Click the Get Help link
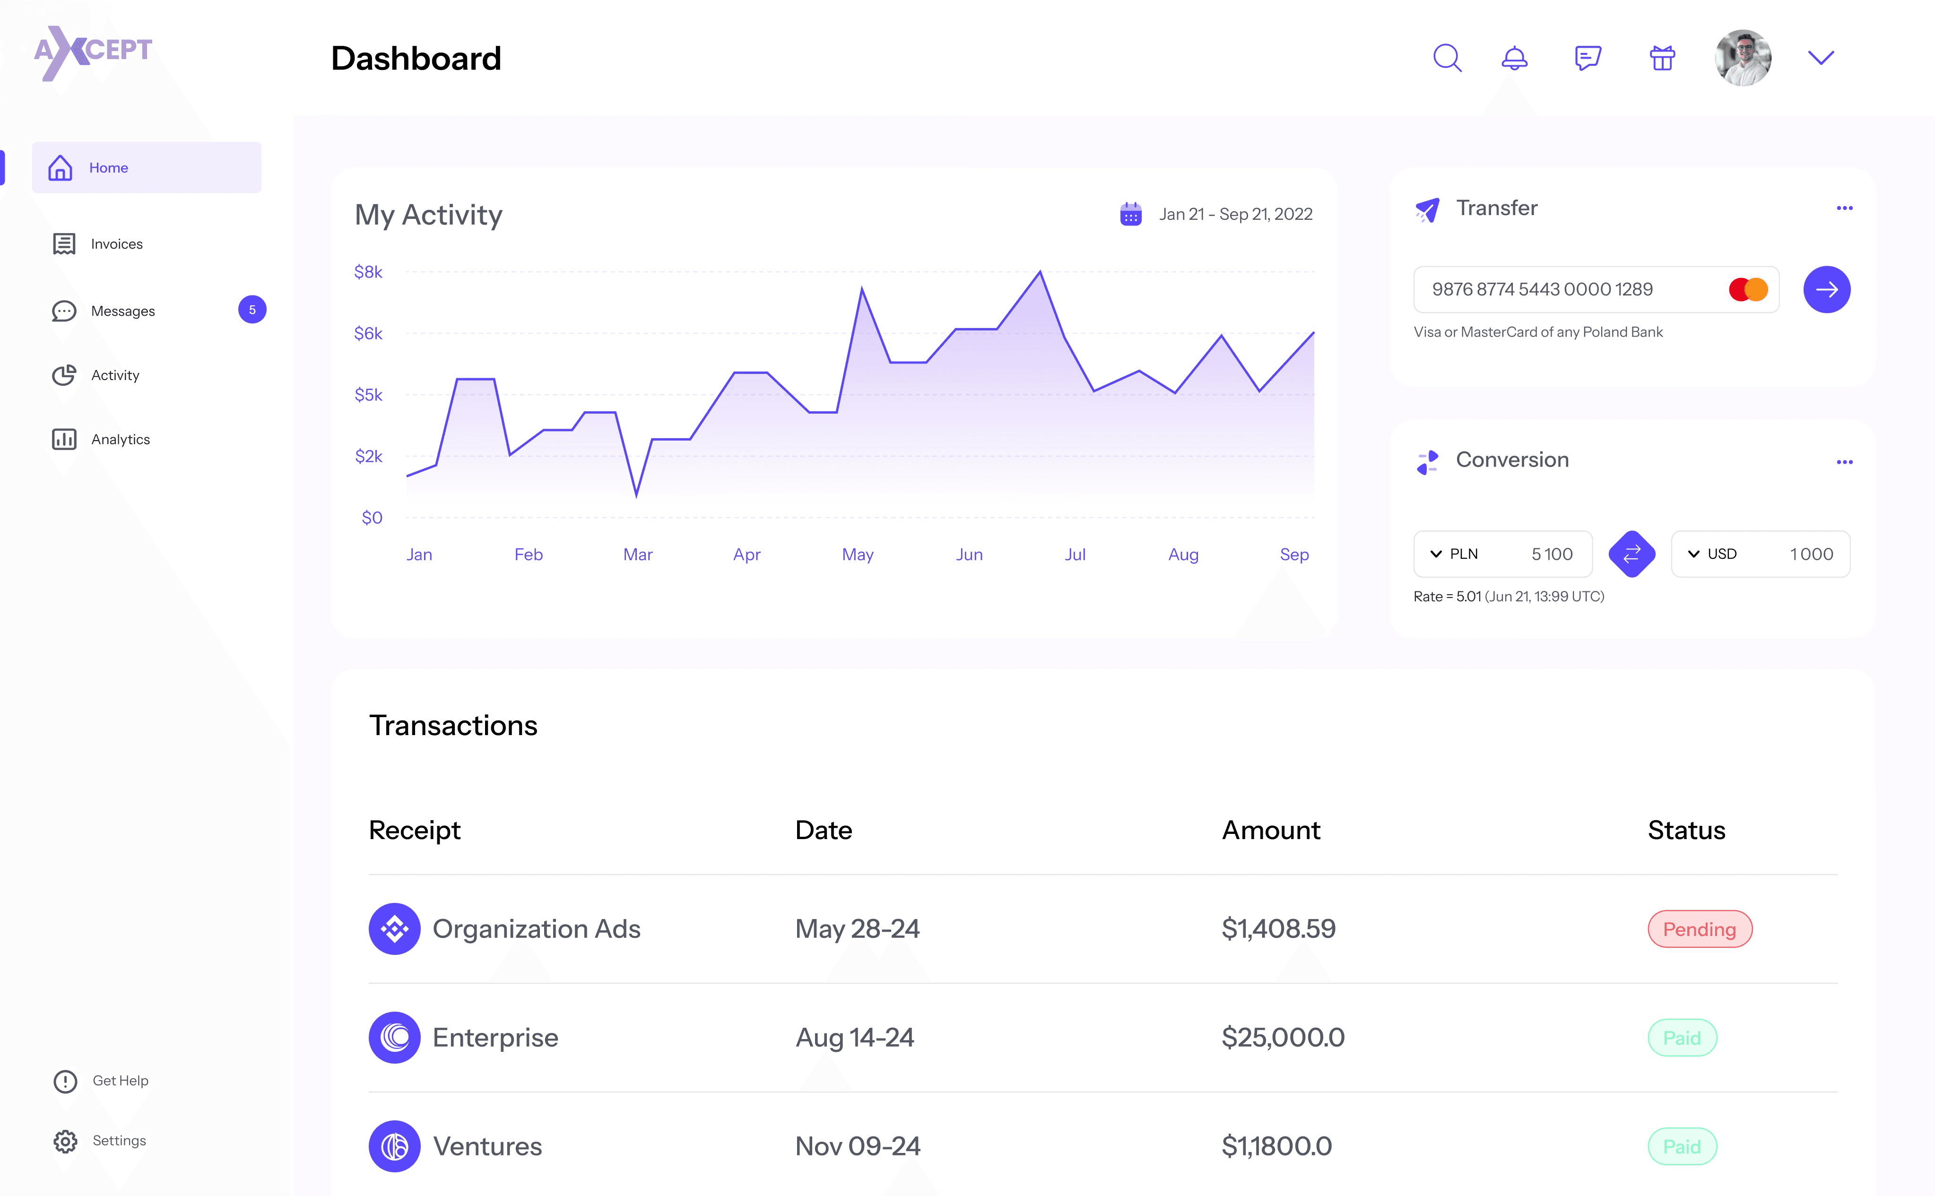 [x=120, y=1081]
